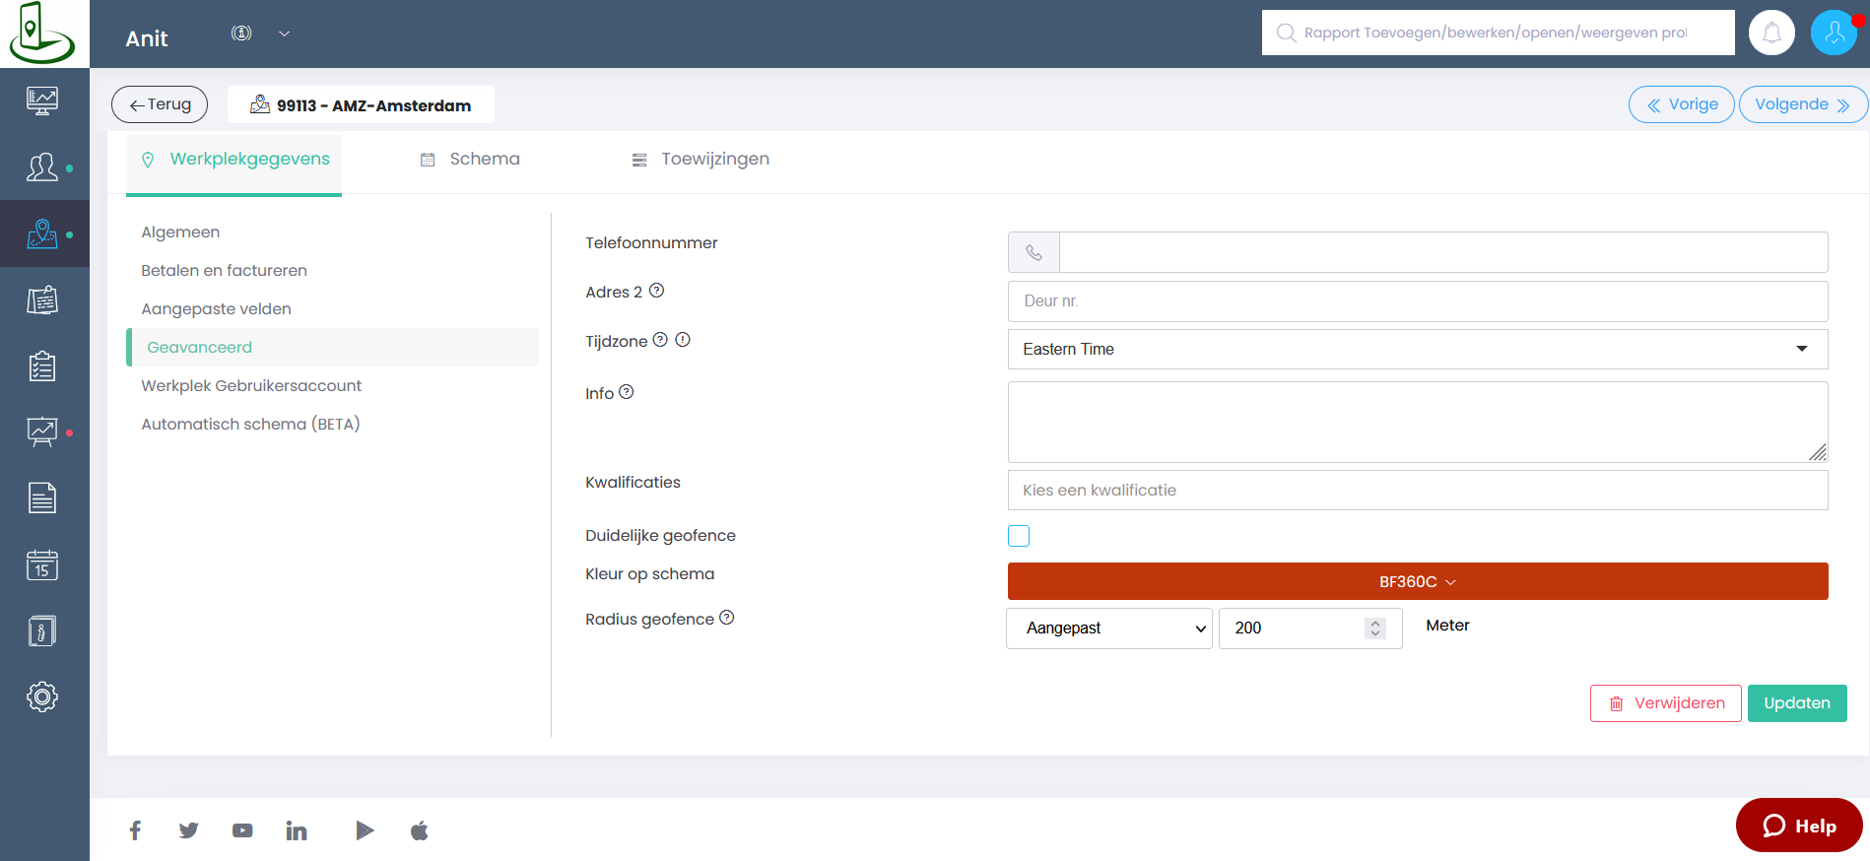Click the Updaten button
Image resolution: width=1870 pixels, height=861 pixels.
tap(1797, 703)
